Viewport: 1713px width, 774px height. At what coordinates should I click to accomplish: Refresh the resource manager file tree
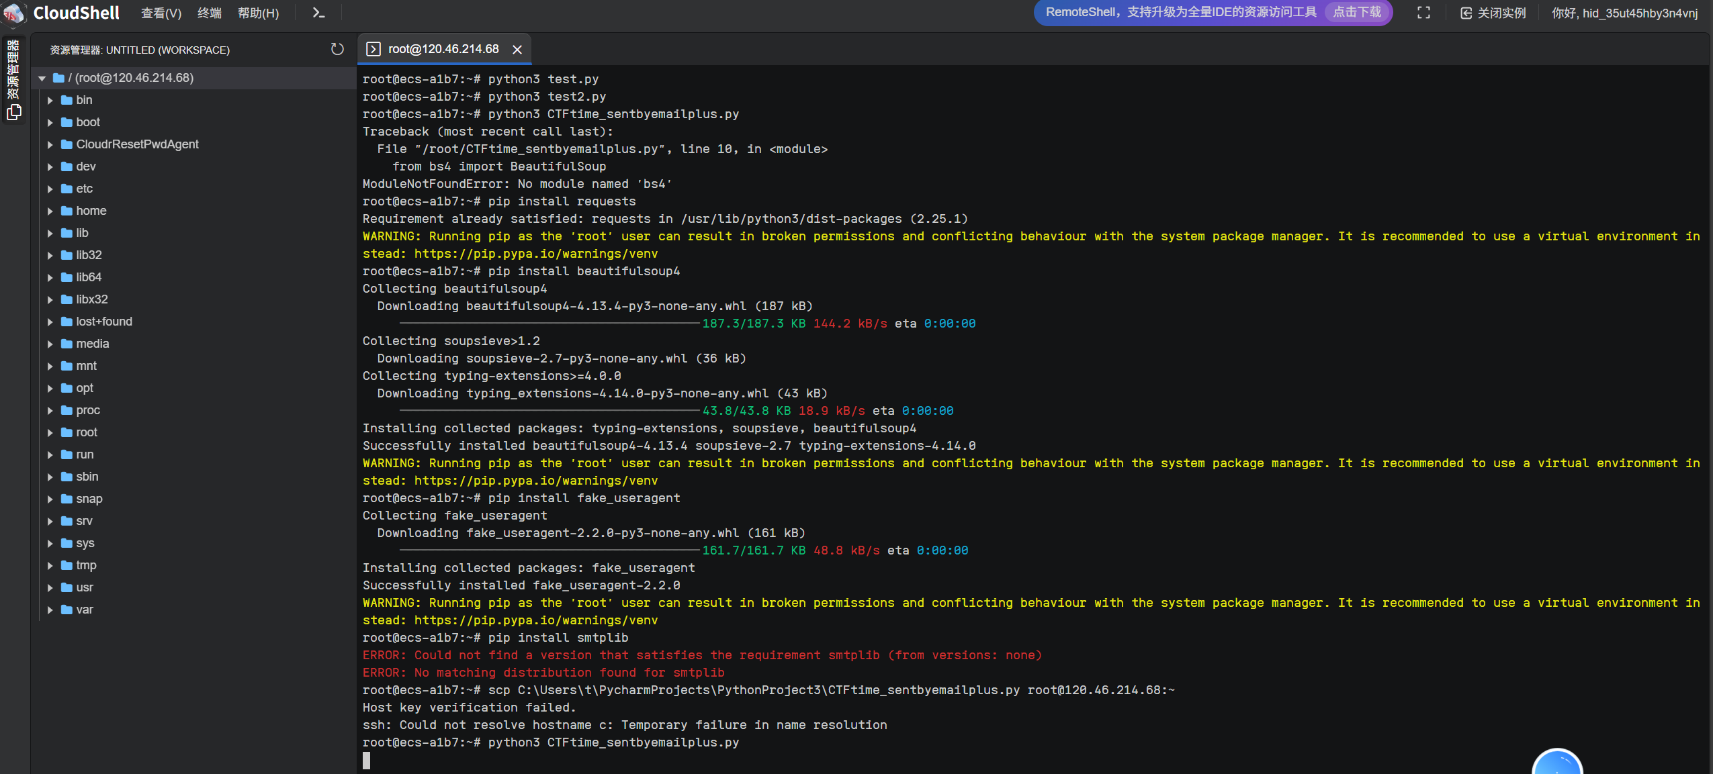(337, 49)
